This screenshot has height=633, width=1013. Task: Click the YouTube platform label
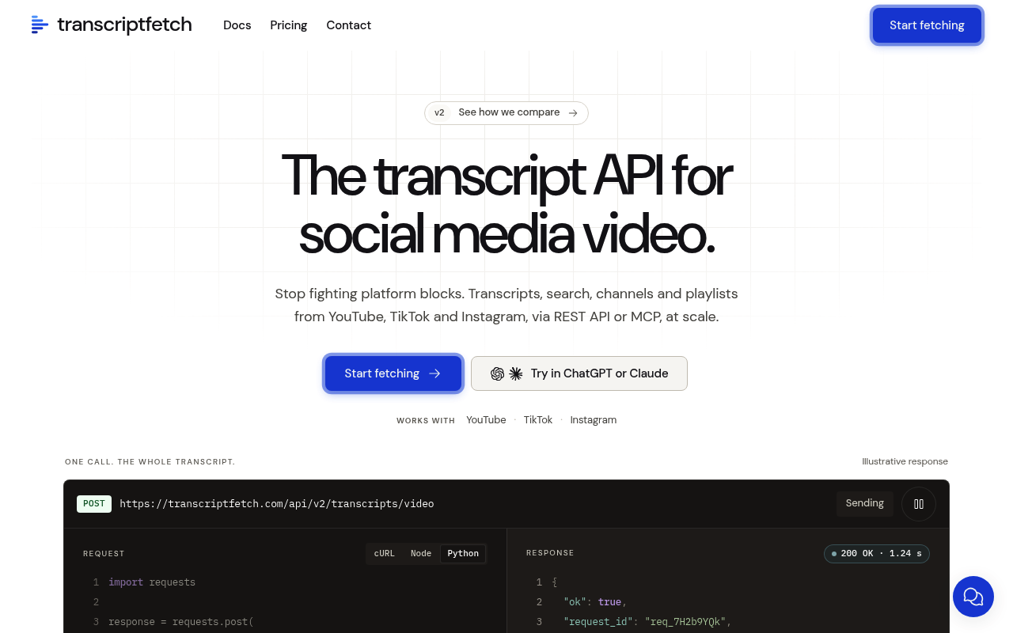[486, 420]
